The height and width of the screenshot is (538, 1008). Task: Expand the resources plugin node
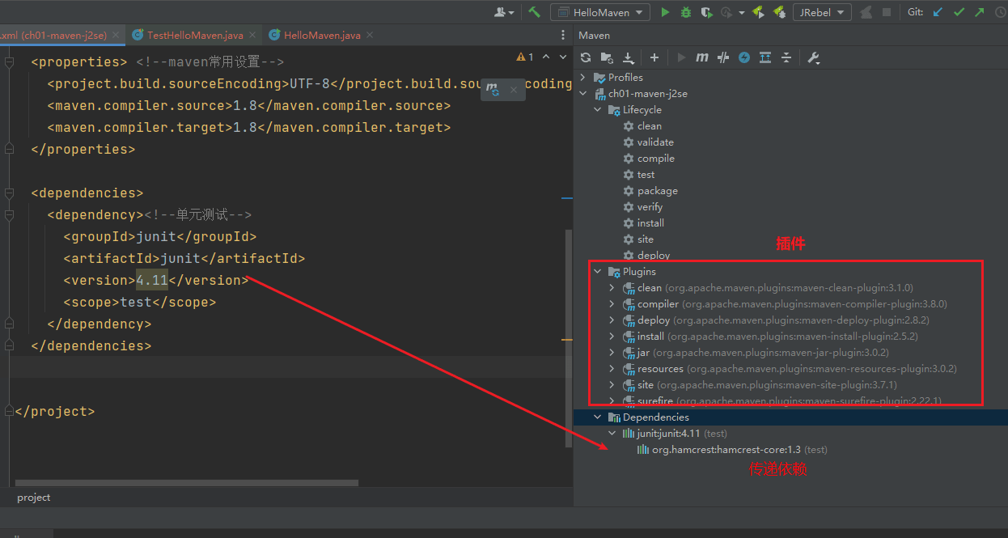(612, 369)
